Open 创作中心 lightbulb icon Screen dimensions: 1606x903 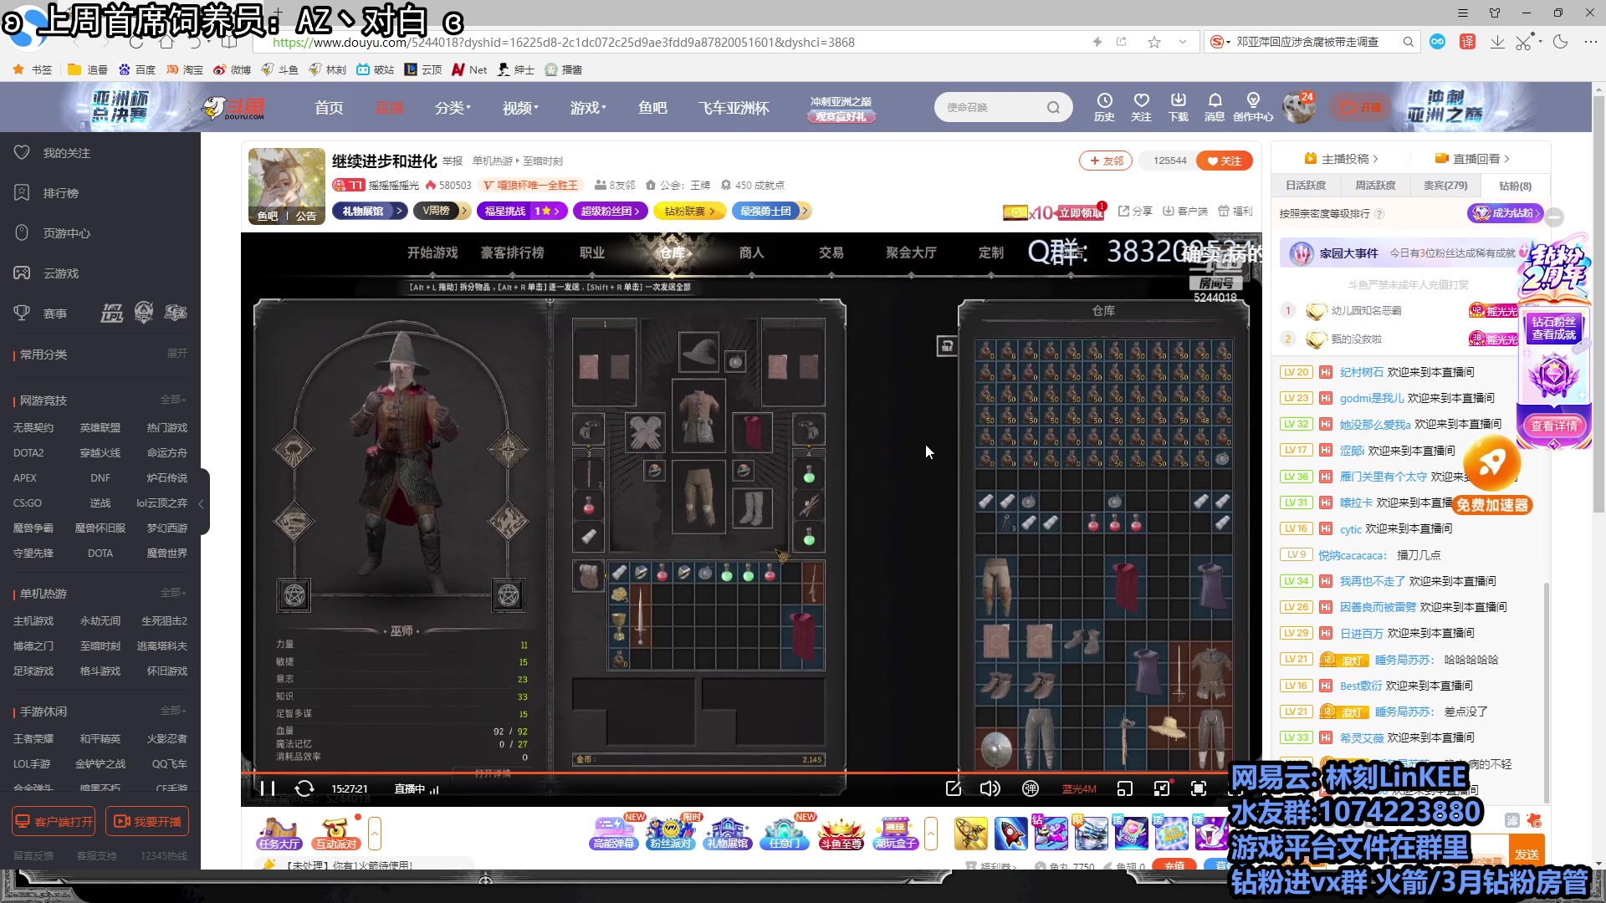coord(1253,107)
